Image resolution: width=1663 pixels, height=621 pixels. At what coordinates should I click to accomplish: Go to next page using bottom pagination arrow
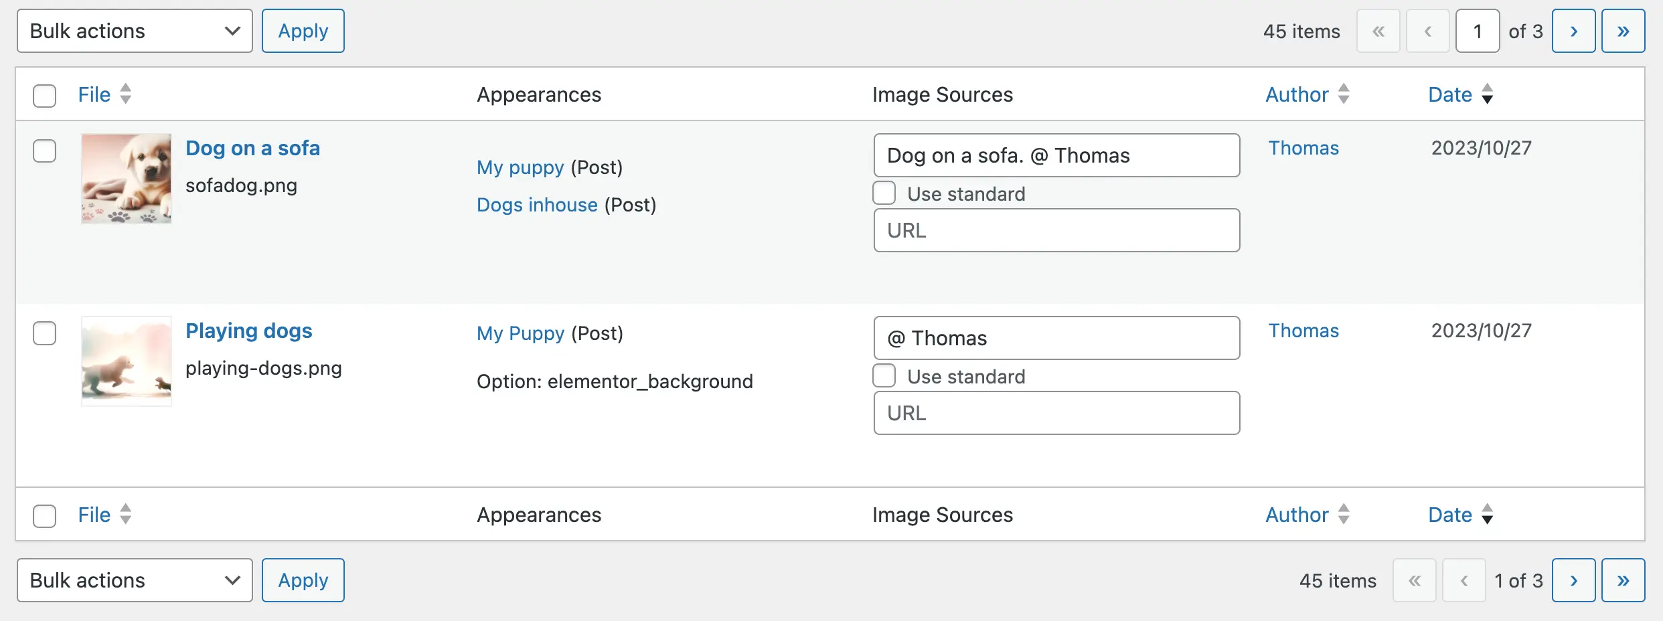[1573, 580]
